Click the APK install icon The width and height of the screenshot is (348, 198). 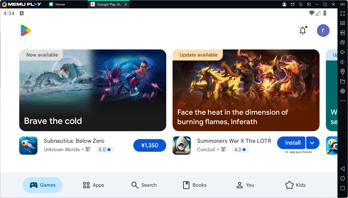point(342,33)
